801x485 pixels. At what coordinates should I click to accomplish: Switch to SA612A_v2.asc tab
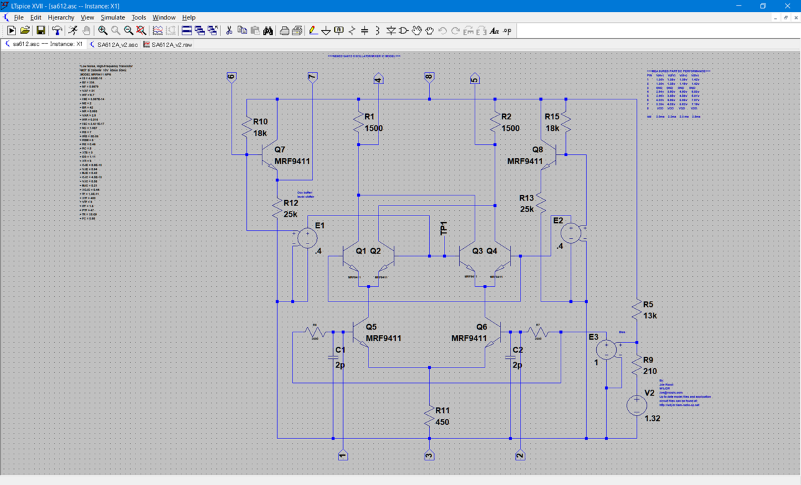coord(113,45)
